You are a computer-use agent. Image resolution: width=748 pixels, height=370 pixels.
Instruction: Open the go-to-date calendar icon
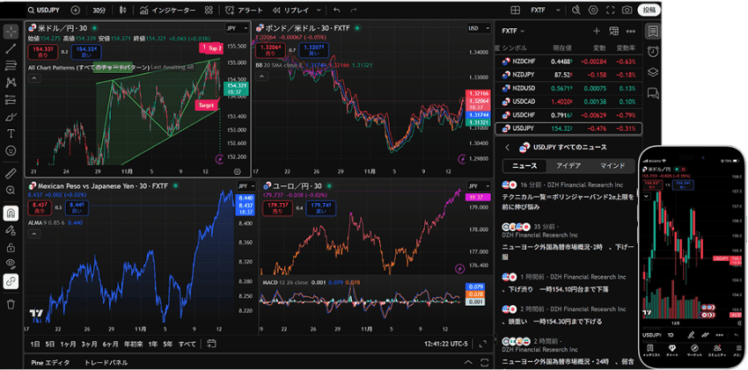point(212,344)
